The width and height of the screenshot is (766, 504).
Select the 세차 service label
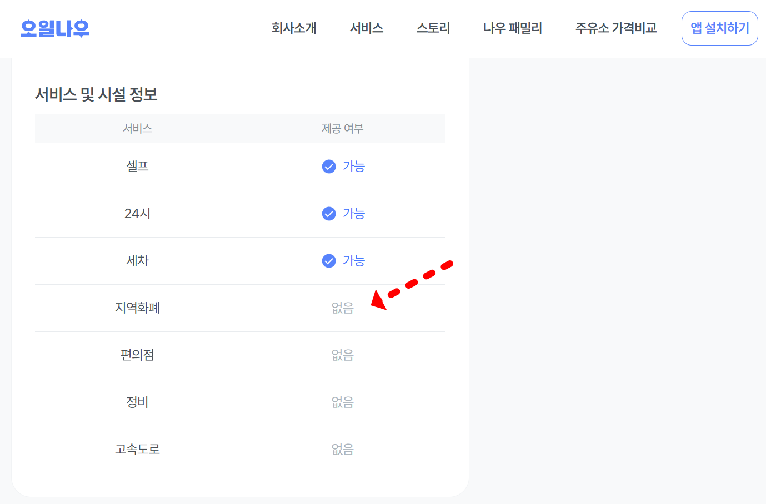click(x=138, y=260)
